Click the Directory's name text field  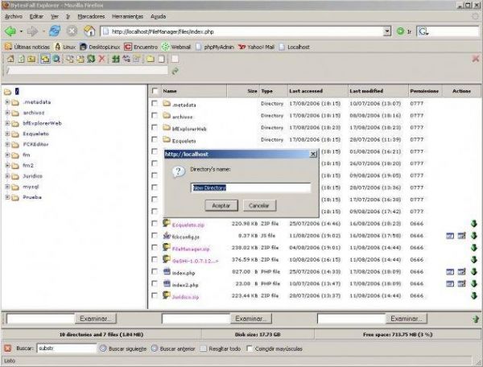click(250, 188)
